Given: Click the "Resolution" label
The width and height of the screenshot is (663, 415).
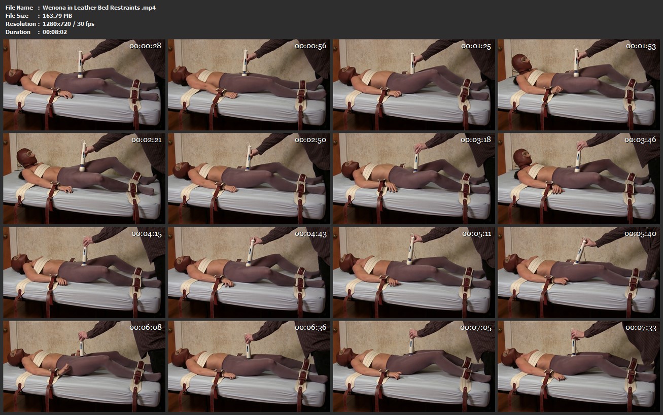Looking at the screenshot, I should (21, 24).
